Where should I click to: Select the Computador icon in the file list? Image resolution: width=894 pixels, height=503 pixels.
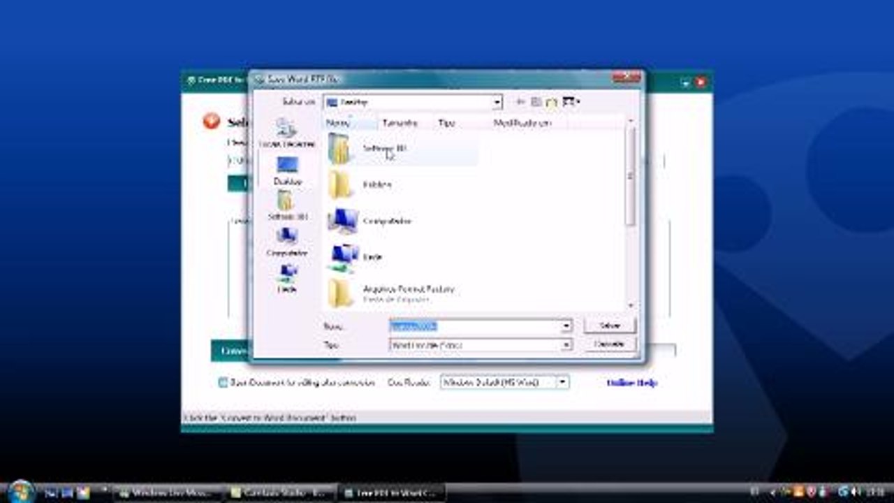(342, 221)
